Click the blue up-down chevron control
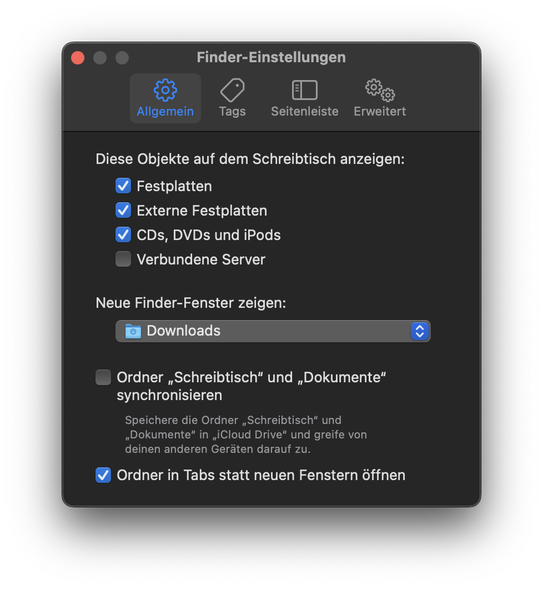This screenshot has height=589, width=543. point(420,331)
